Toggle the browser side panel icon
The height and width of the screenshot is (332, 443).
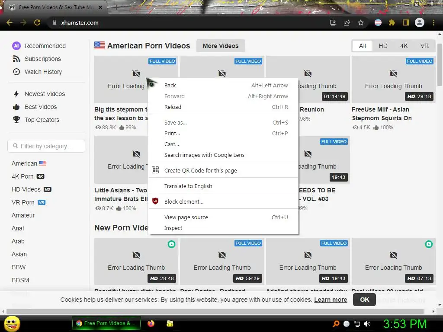click(x=406, y=22)
